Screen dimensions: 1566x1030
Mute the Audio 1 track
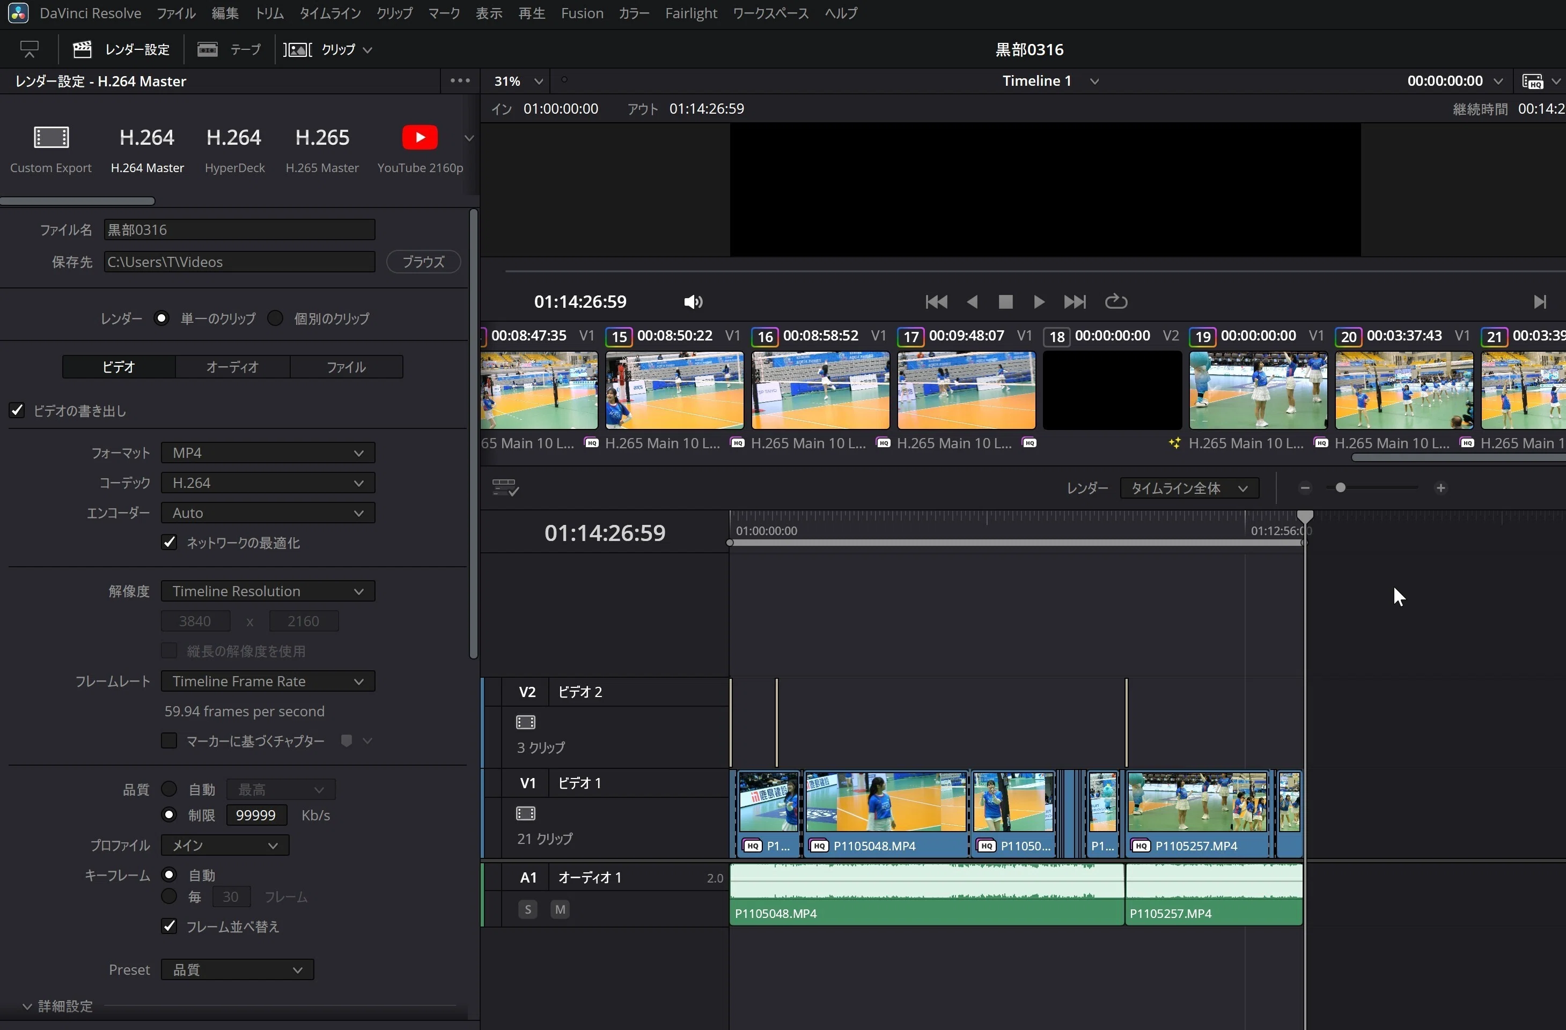click(x=560, y=910)
